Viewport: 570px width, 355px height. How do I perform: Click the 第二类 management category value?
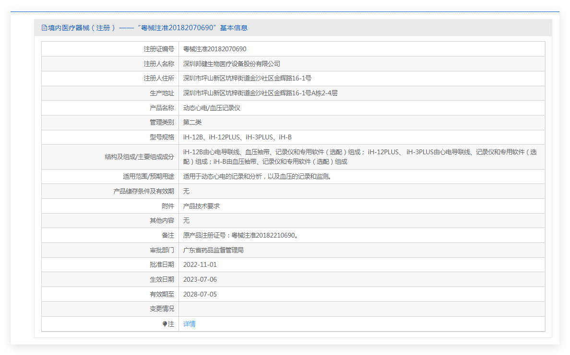(x=192, y=123)
